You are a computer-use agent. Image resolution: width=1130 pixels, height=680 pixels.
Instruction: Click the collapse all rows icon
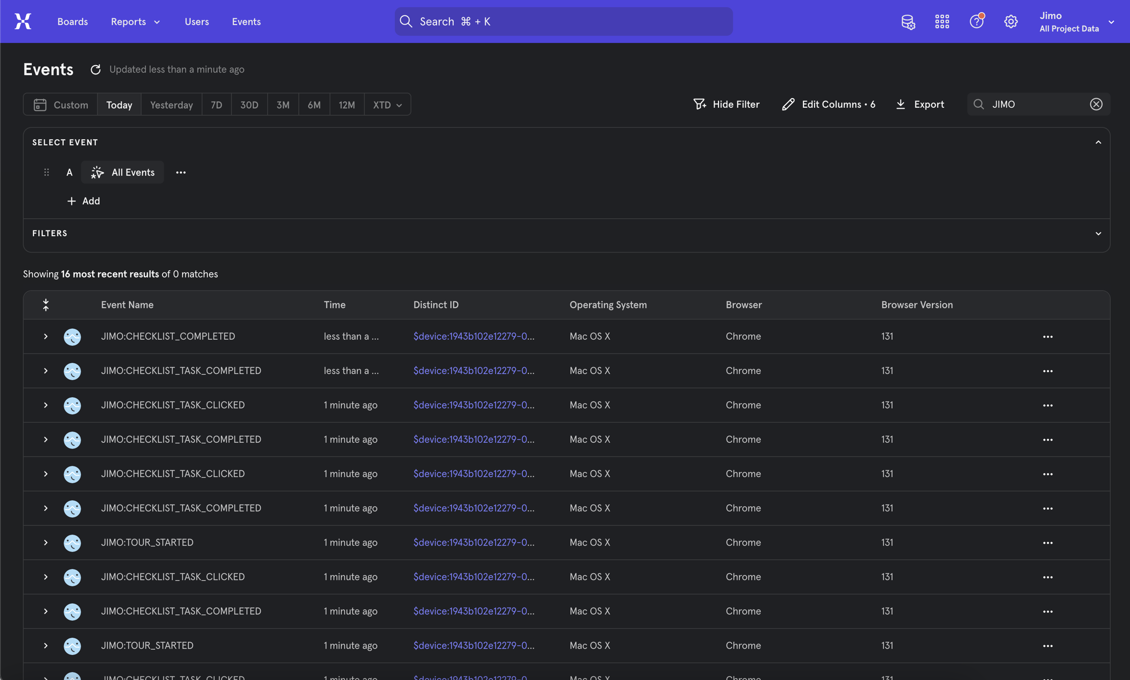pyautogui.click(x=46, y=305)
